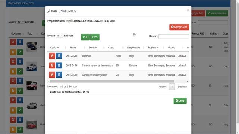Edit the fourth car row in background
This screenshot has height=134, width=239.
click(13, 100)
